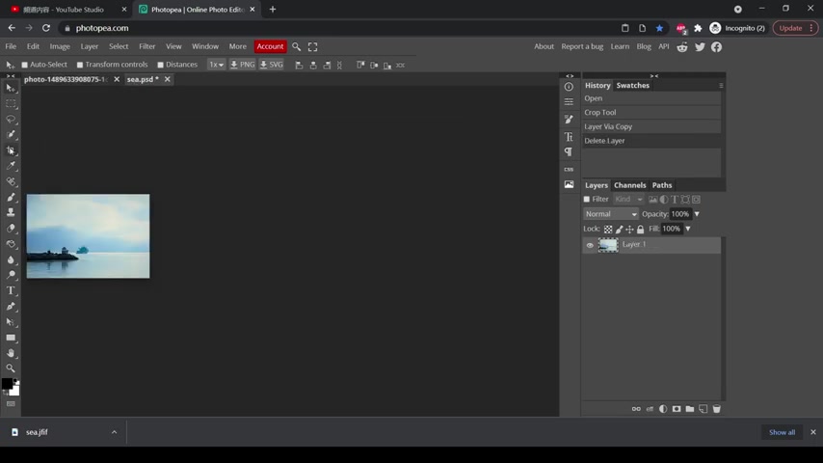Delete layer using trash icon
The height and width of the screenshot is (463, 823).
pos(716,409)
